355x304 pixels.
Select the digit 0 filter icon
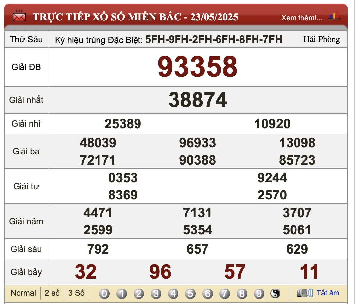(x=104, y=293)
